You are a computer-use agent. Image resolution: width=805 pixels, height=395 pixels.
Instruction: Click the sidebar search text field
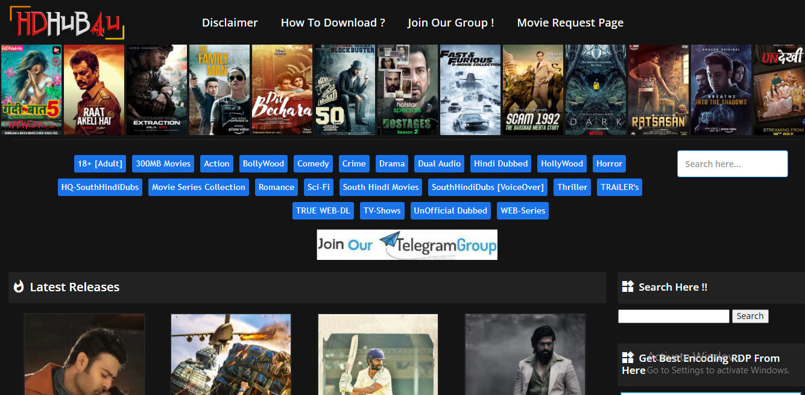(674, 316)
